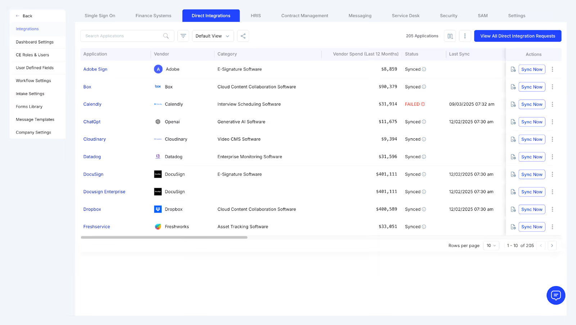This screenshot has width=576, height=325.
Task: Select the Service Desk tab
Action: pyautogui.click(x=405, y=16)
